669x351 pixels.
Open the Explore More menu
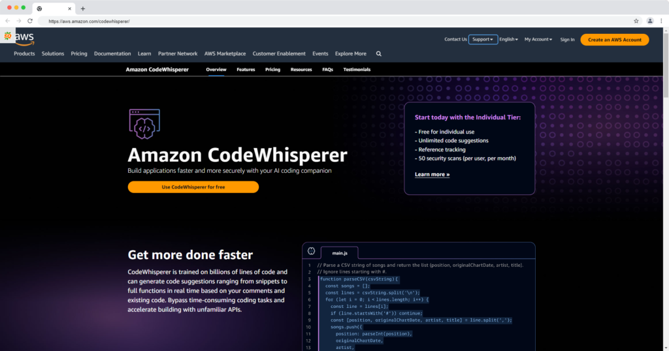pyautogui.click(x=351, y=53)
